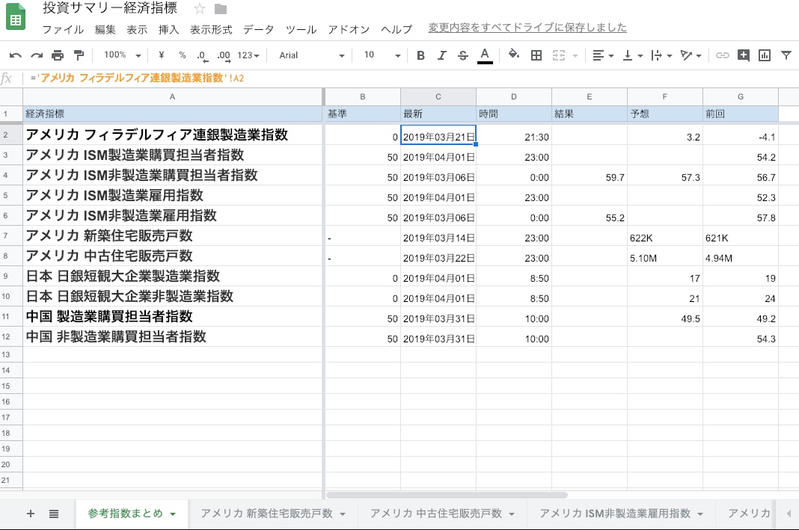Increase decimal places icon
This screenshot has height=530, width=799.
pyautogui.click(x=224, y=55)
